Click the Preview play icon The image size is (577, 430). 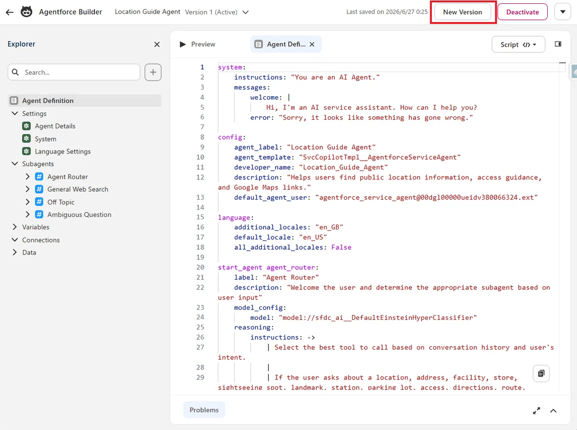[183, 44]
